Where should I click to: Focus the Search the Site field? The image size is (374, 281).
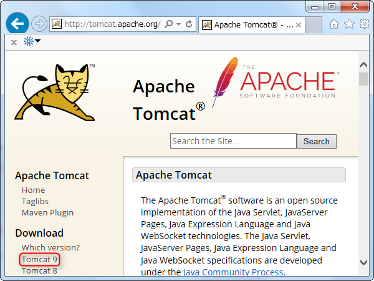tap(233, 141)
